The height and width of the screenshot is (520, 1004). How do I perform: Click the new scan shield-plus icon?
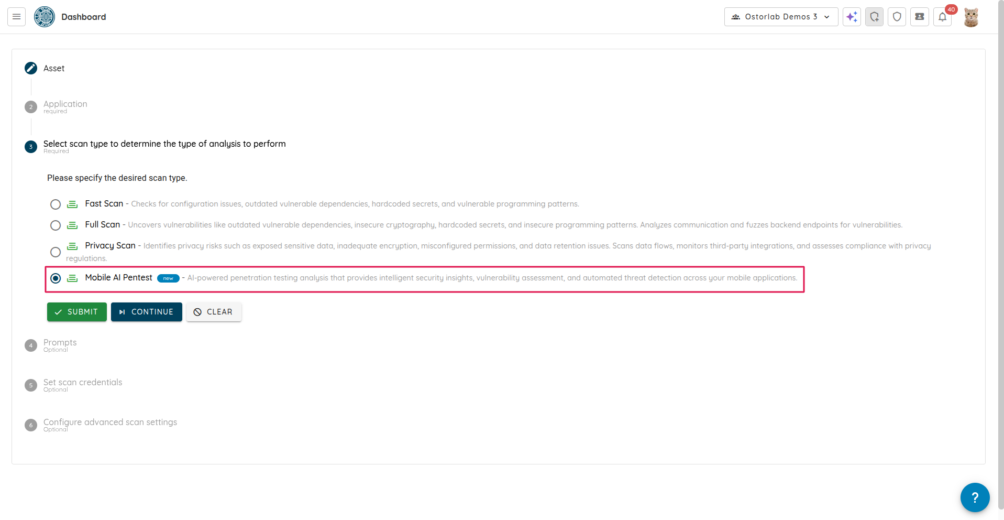(874, 17)
